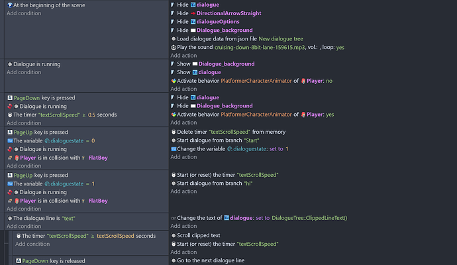This screenshot has height=265, width=457.
Task: Click the icon beside 'The dialogue line is "text"'
Action: point(10,219)
